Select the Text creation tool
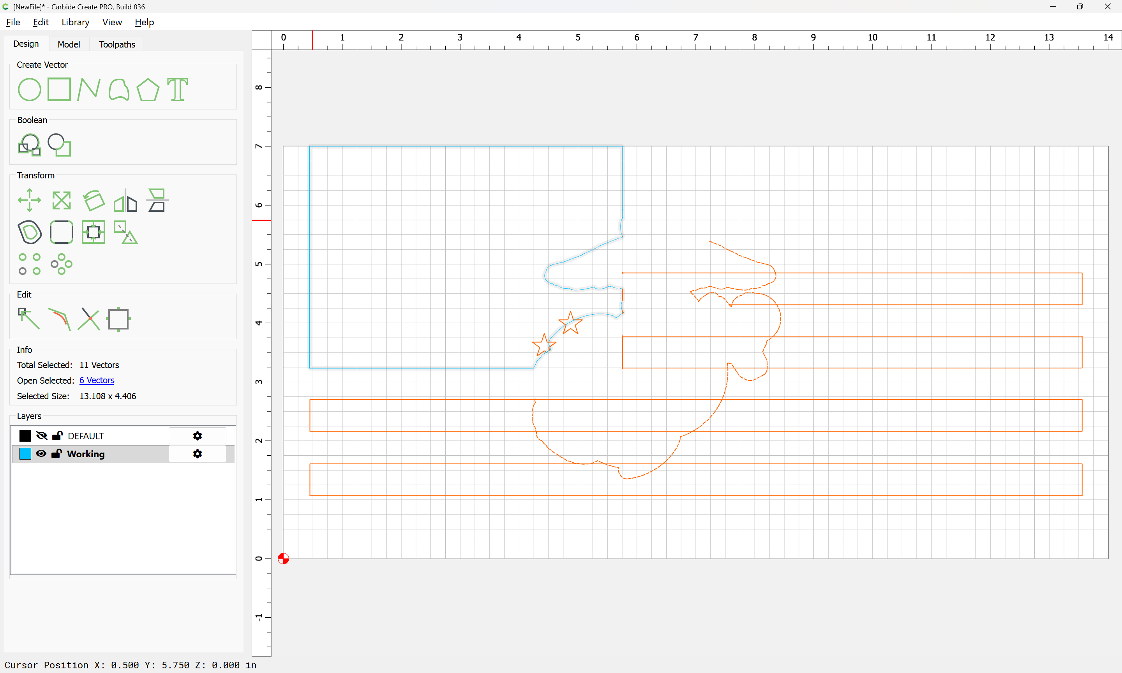The image size is (1122, 673). click(177, 89)
